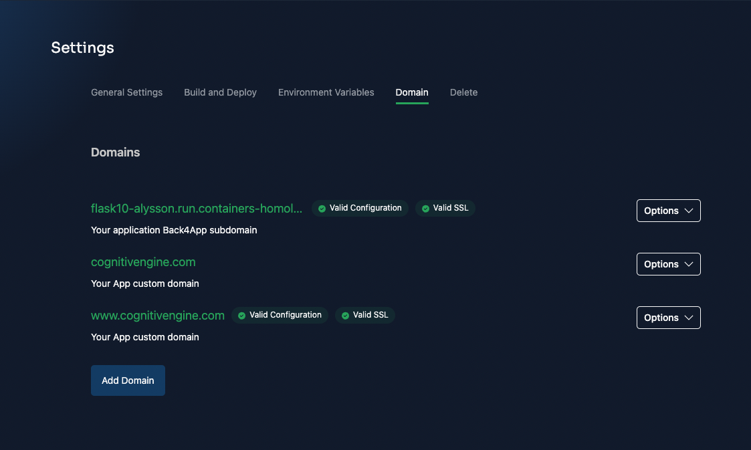Open the Build and Deploy tab

(220, 92)
